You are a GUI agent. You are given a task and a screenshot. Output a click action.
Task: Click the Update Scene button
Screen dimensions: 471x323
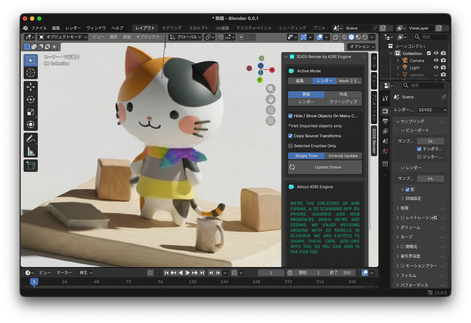pos(327,167)
